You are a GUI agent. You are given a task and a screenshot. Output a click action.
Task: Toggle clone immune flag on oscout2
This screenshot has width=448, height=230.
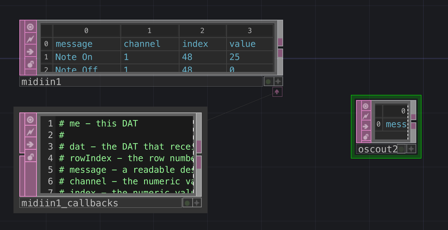[366, 116]
